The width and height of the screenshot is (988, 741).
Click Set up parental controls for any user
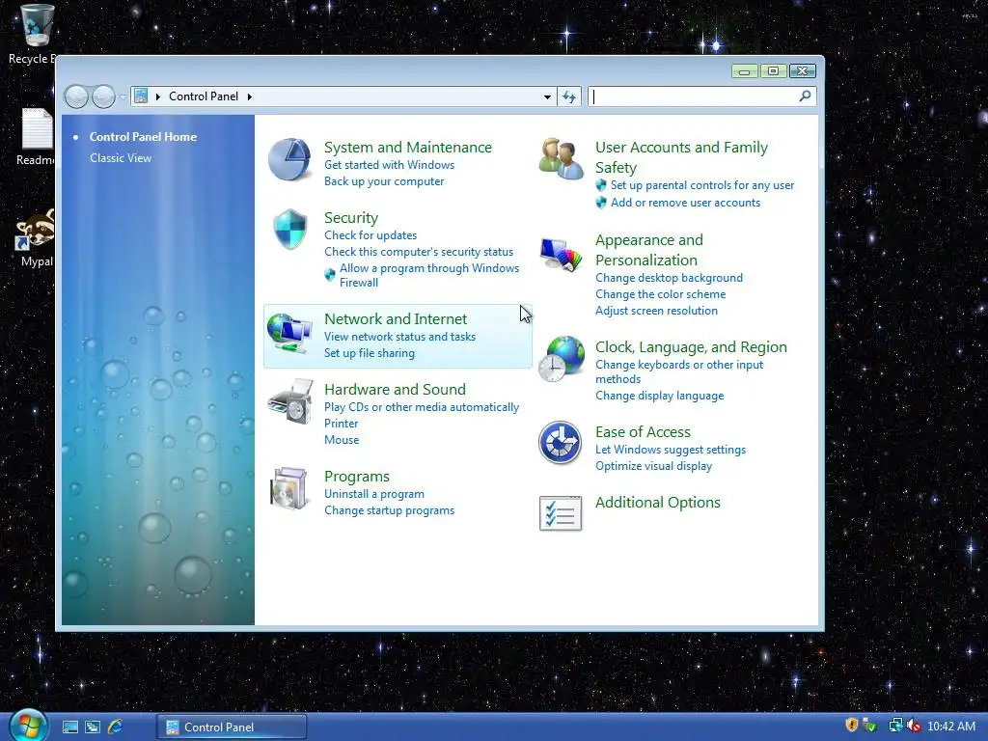(x=702, y=185)
